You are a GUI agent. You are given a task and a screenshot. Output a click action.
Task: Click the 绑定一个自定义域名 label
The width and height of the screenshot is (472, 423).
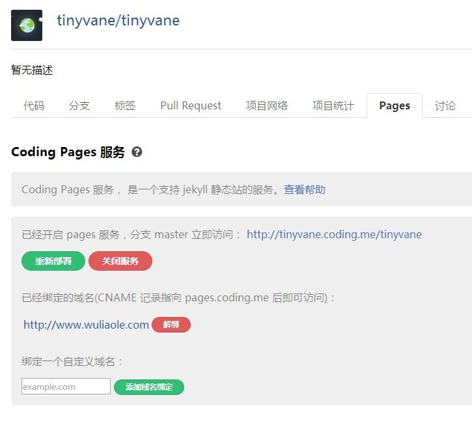pyautogui.click(x=72, y=361)
